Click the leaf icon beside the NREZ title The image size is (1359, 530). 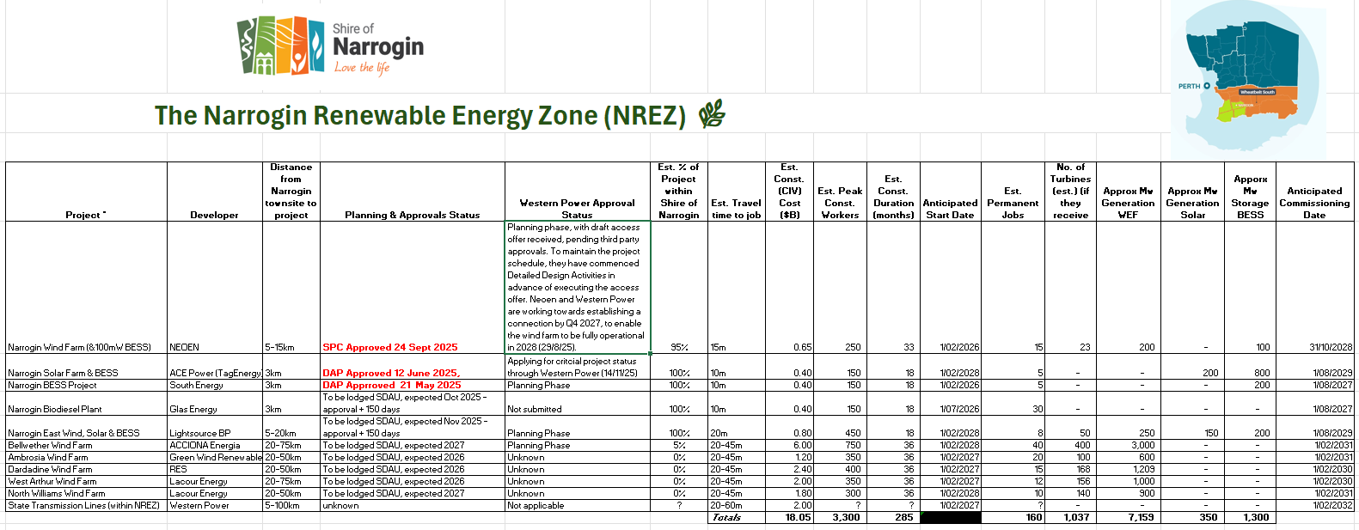(x=712, y=114)
